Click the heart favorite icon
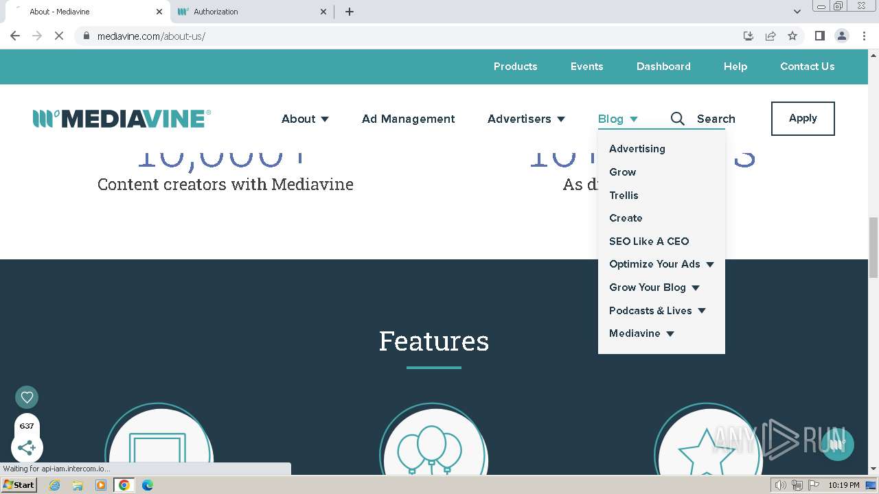 27,397
